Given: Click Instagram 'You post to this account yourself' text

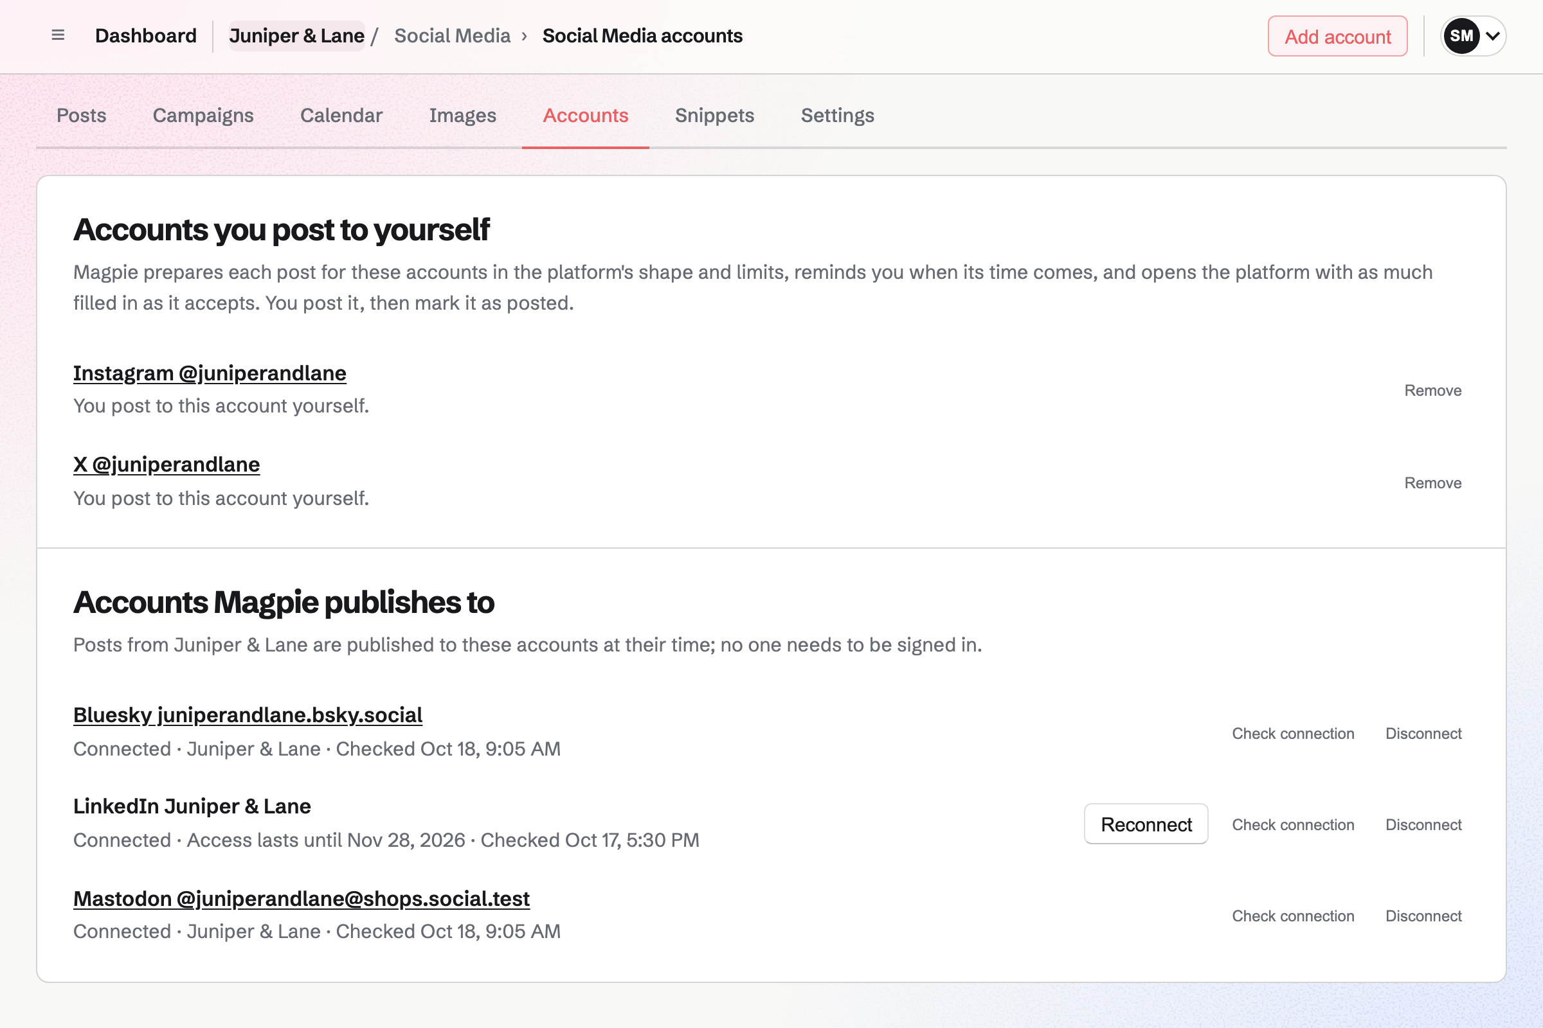Looking at the screenshot, I should point(221,407).
